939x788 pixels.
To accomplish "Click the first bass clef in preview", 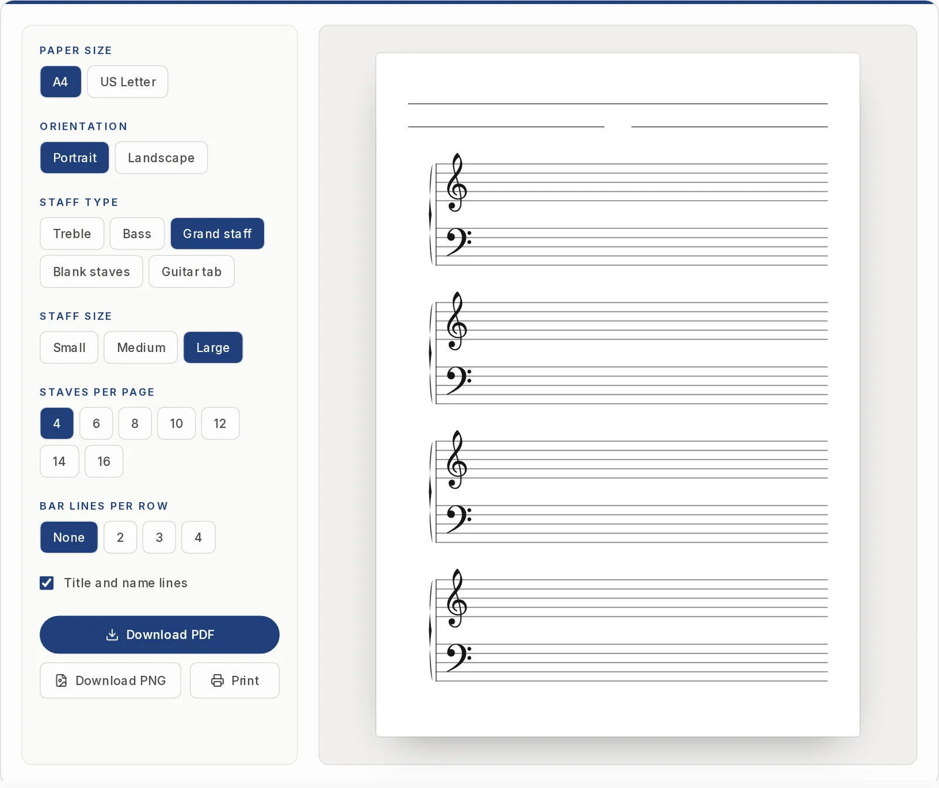I will point(458,242).
